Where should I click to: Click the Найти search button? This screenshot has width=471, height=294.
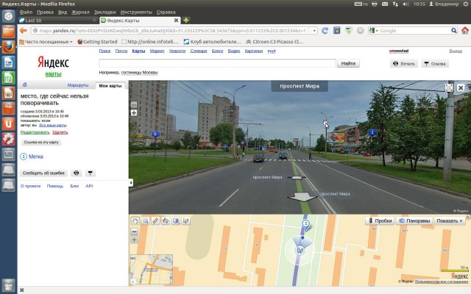348,63
